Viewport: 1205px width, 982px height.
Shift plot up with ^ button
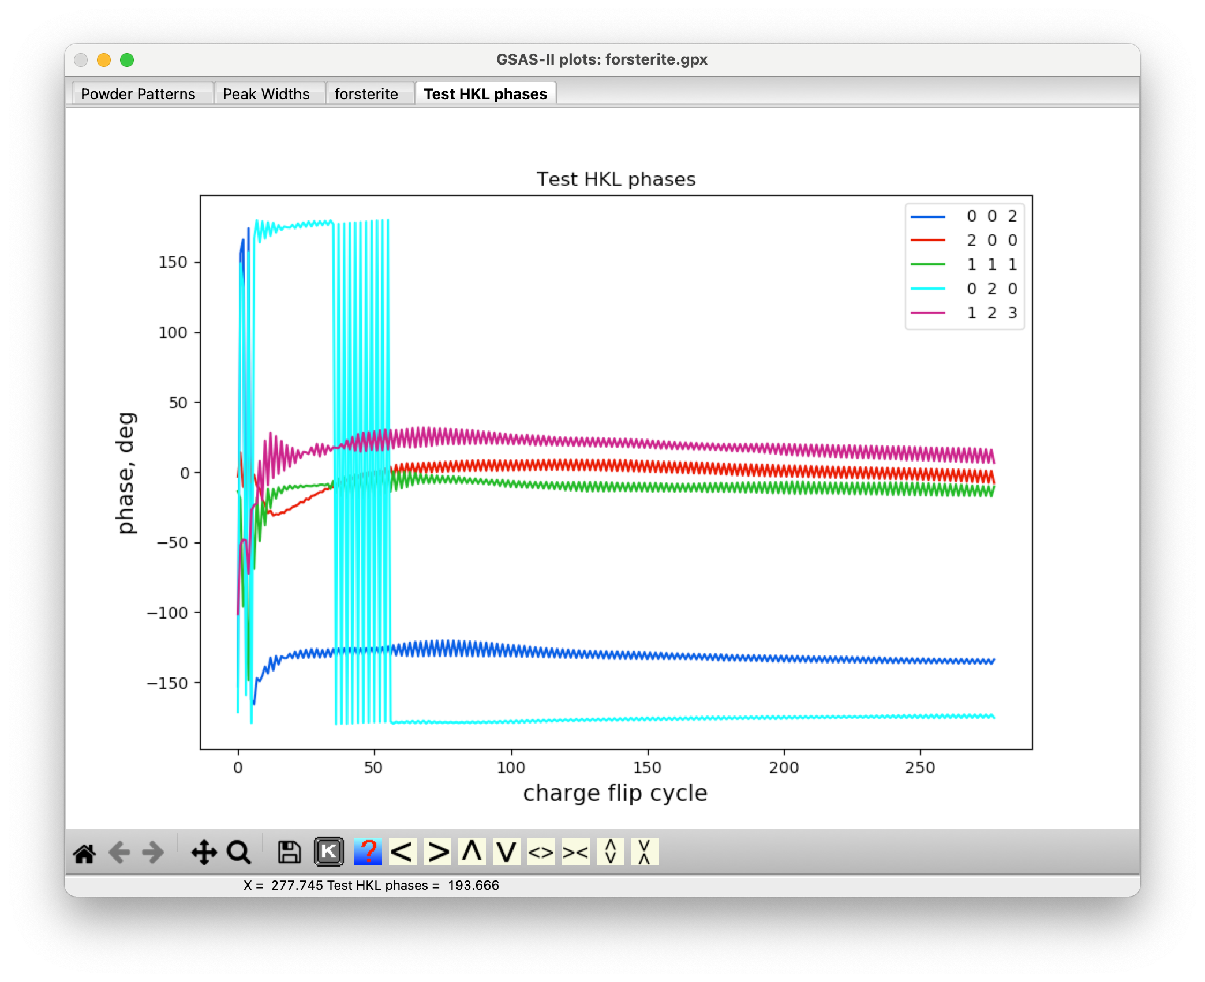coord(472,852)
